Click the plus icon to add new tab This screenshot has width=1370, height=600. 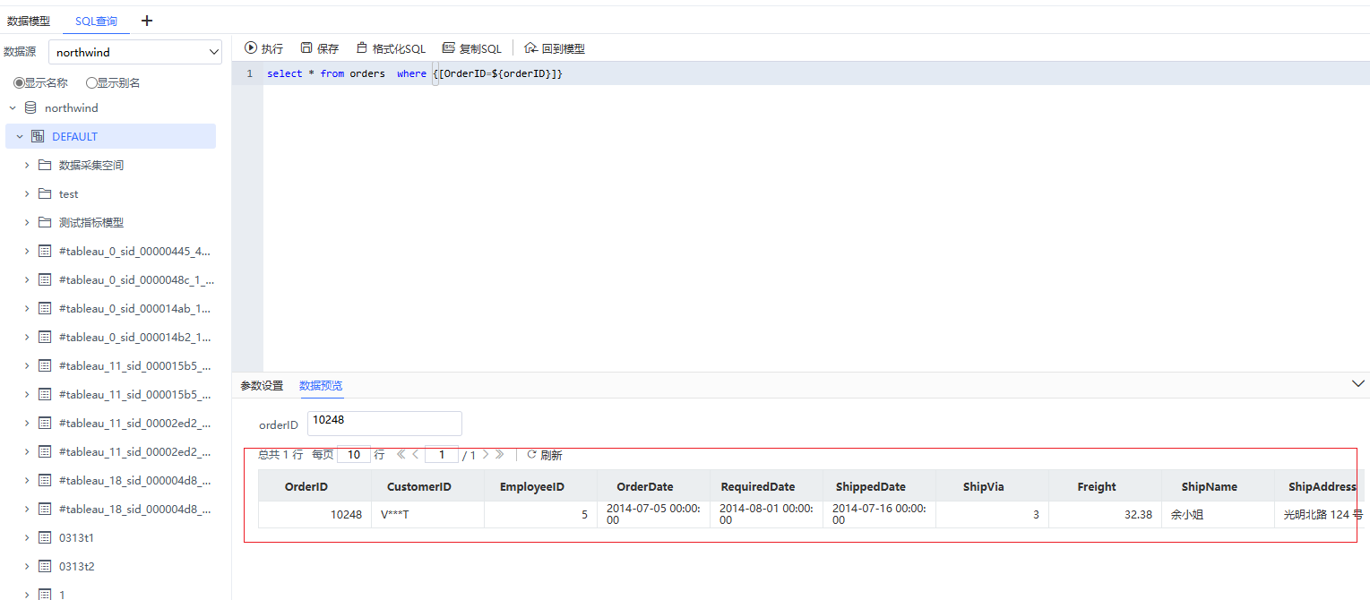pyautogui.click(x=147, y=21)
